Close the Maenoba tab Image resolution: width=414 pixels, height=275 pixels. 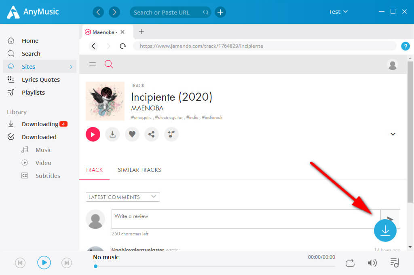point(123,32)
